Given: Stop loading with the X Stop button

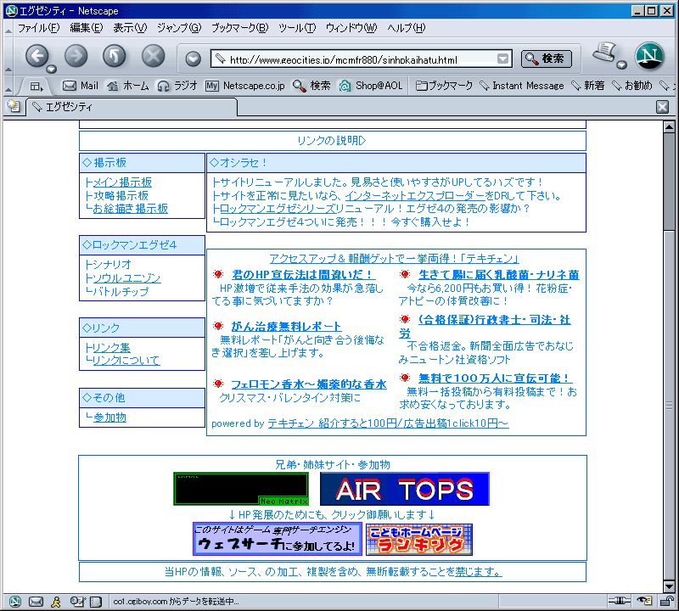Looking at the screenshot, I should point(154,56).
